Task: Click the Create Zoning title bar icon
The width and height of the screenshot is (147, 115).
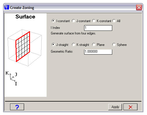Action: click(7, 7)
